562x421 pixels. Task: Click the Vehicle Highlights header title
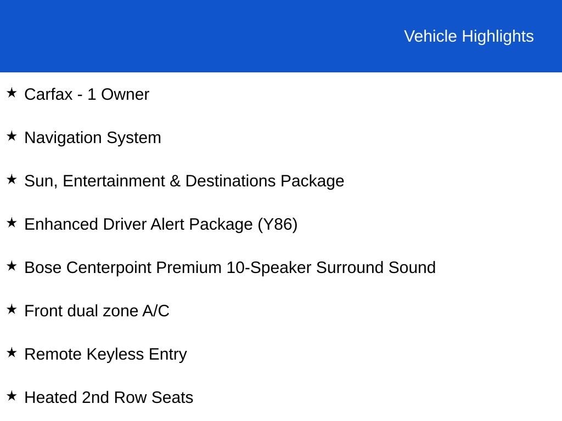click(469, 37)
